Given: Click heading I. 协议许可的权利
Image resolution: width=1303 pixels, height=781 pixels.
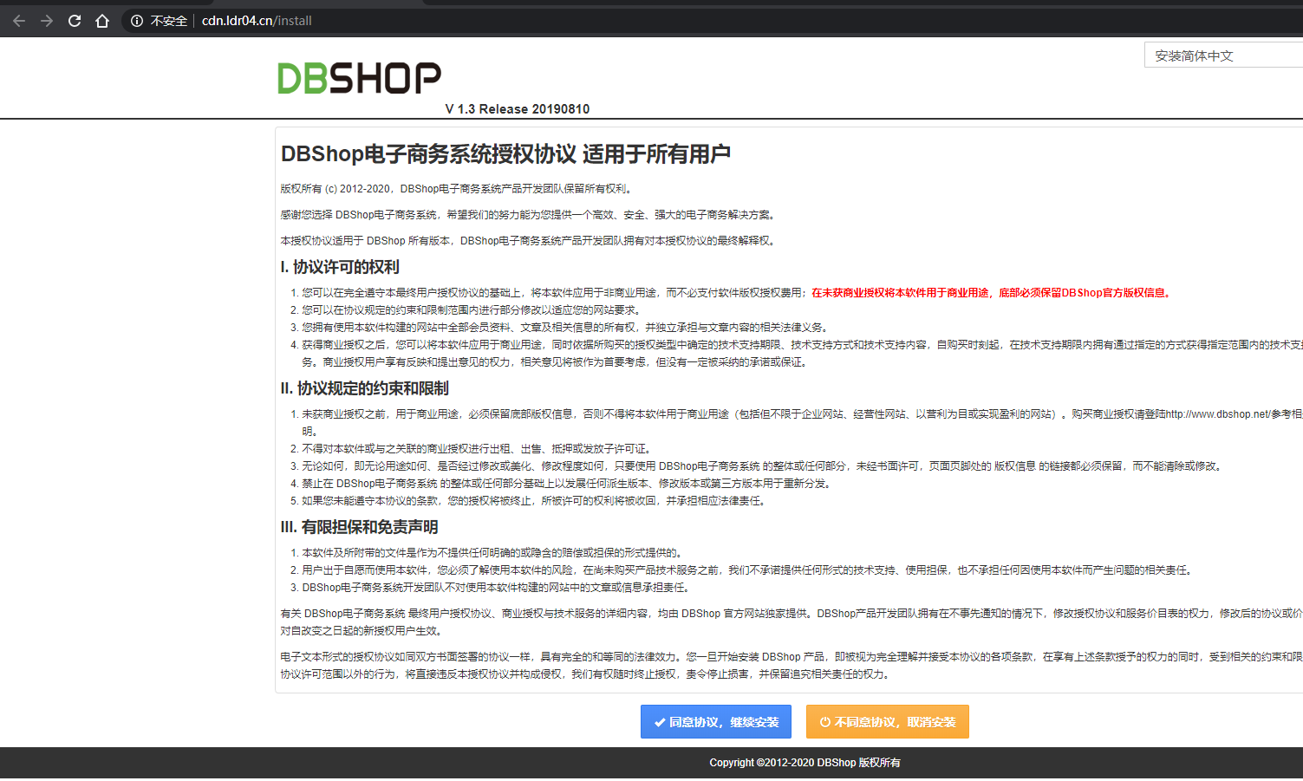Looking at the screenshot, I should 340,267.
